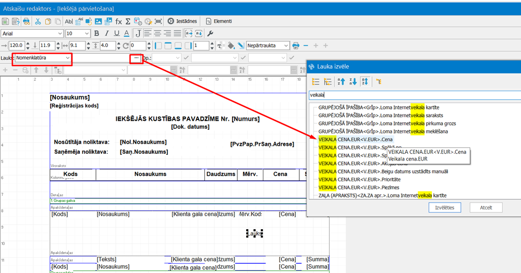Image resolution: width=521 pixels, height=273 pixels.
Task: Open Iestādnes settings
Action: point(182,21)
